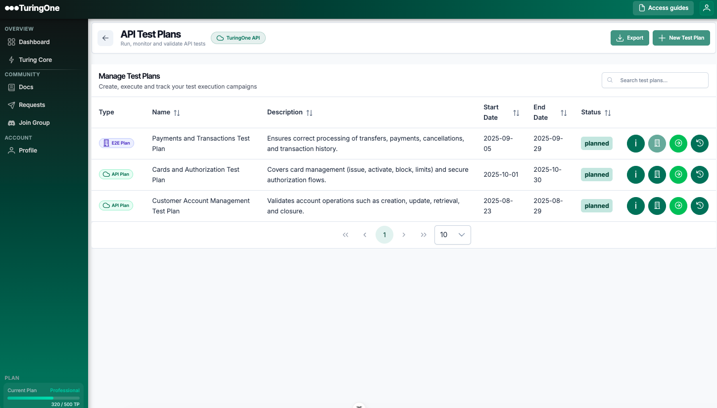
Task: Sort test plans by End Date column
Action: pos(563,113)
